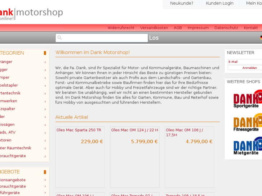Image resolution: width=262 pixels, height=196 pixels.
Task: Open Versandkosten in the red menu
Action: pyautogui.click(x=154, y=28)
